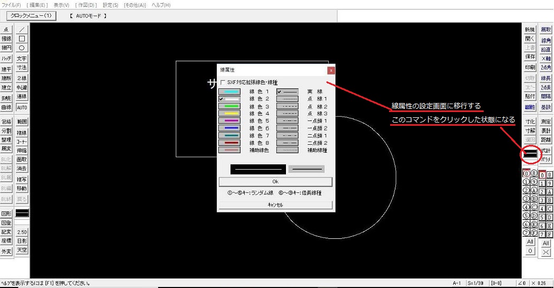The height and width of the screenshot is (288, 554).
Task: Choose the 寸法 dimension tool
Action: coord(22,68)
